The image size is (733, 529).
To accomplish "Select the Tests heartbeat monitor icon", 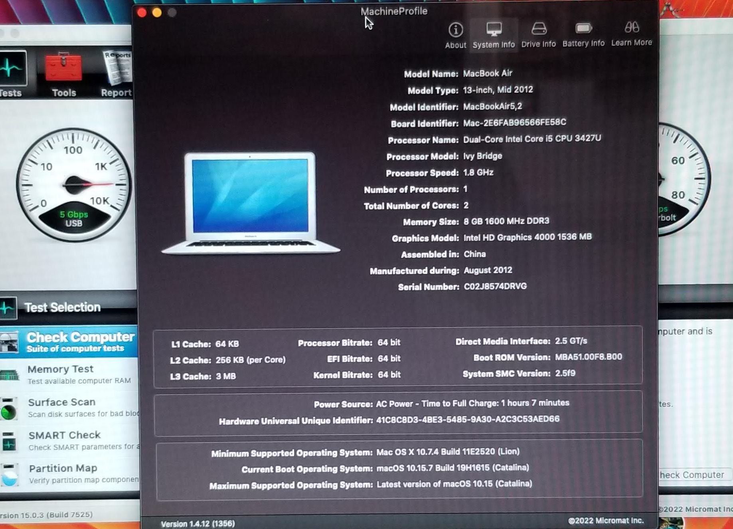I will pyautogui.click(x=12, y=69).
